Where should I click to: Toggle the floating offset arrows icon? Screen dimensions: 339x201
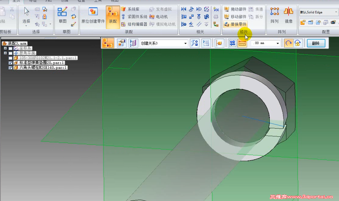click(232, 43)
